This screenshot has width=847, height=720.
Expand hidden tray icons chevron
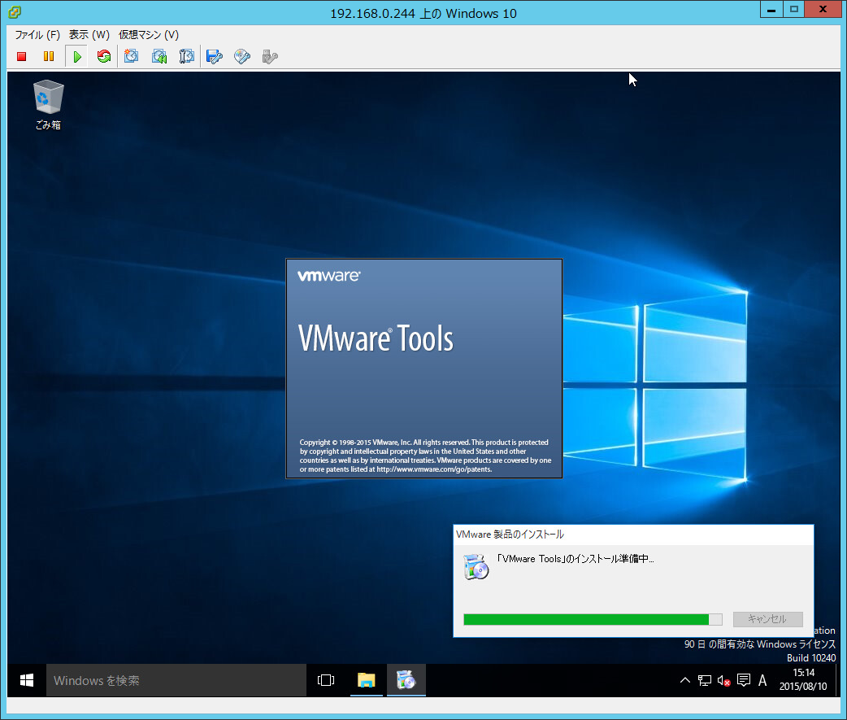click(x=685, y=680)
